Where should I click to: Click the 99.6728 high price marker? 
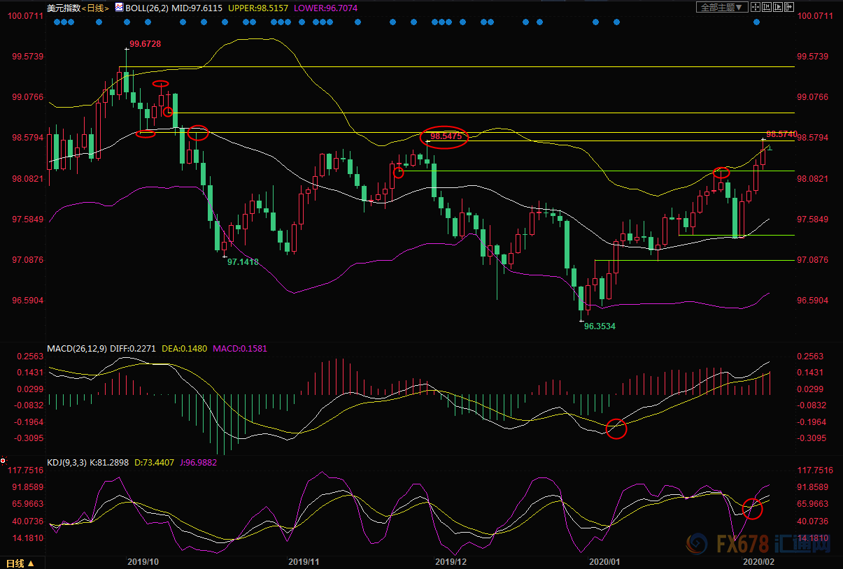tap(146, 44)
